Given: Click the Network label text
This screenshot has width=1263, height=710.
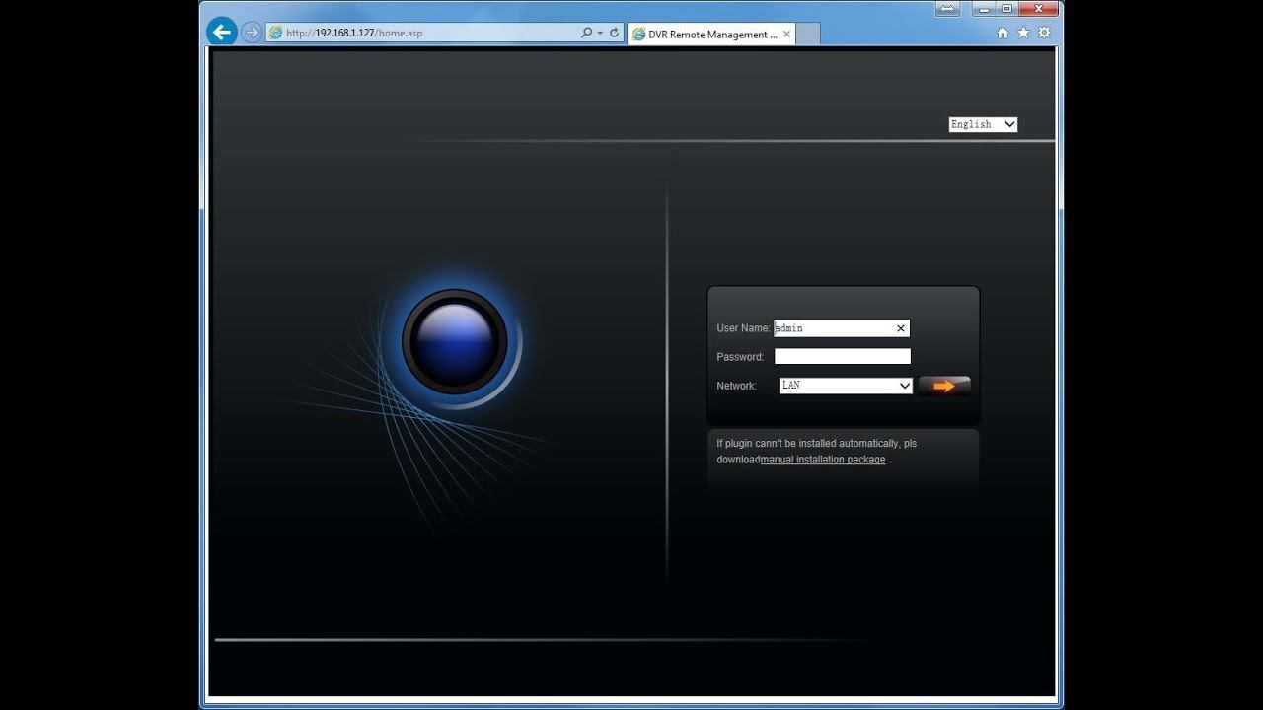Looking at the screenshot, I should click(x=736, y=386).
